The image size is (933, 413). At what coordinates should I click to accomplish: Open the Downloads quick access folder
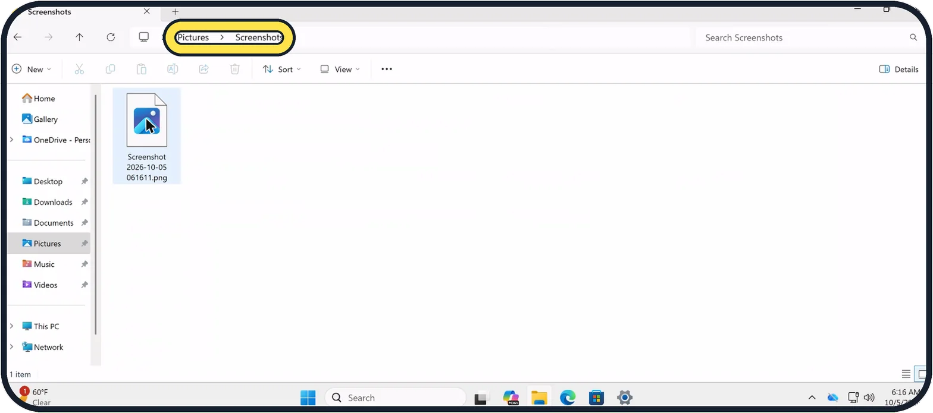click(x=48, y=202)
